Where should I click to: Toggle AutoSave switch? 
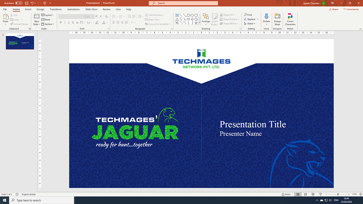pos(18,3)
